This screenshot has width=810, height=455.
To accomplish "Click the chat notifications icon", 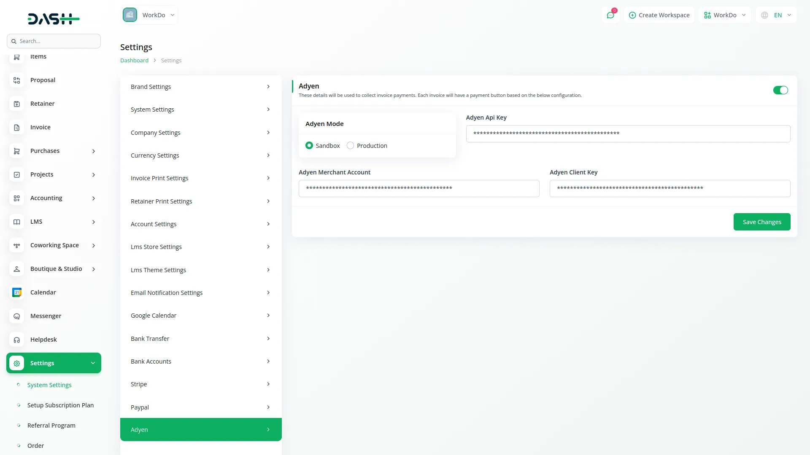I will [x=610, y=15].
